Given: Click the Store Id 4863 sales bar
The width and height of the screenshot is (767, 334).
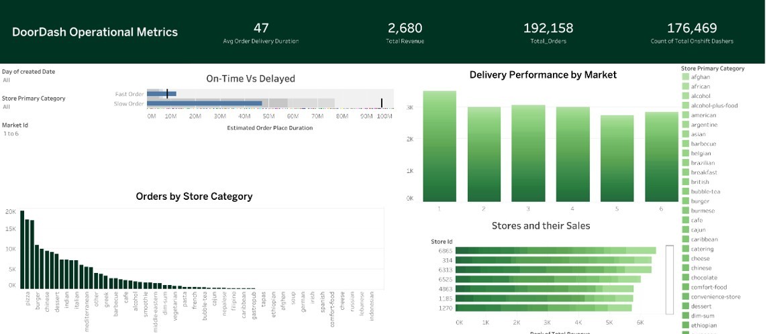Looking at the screenshot, I should coord(544,288).
